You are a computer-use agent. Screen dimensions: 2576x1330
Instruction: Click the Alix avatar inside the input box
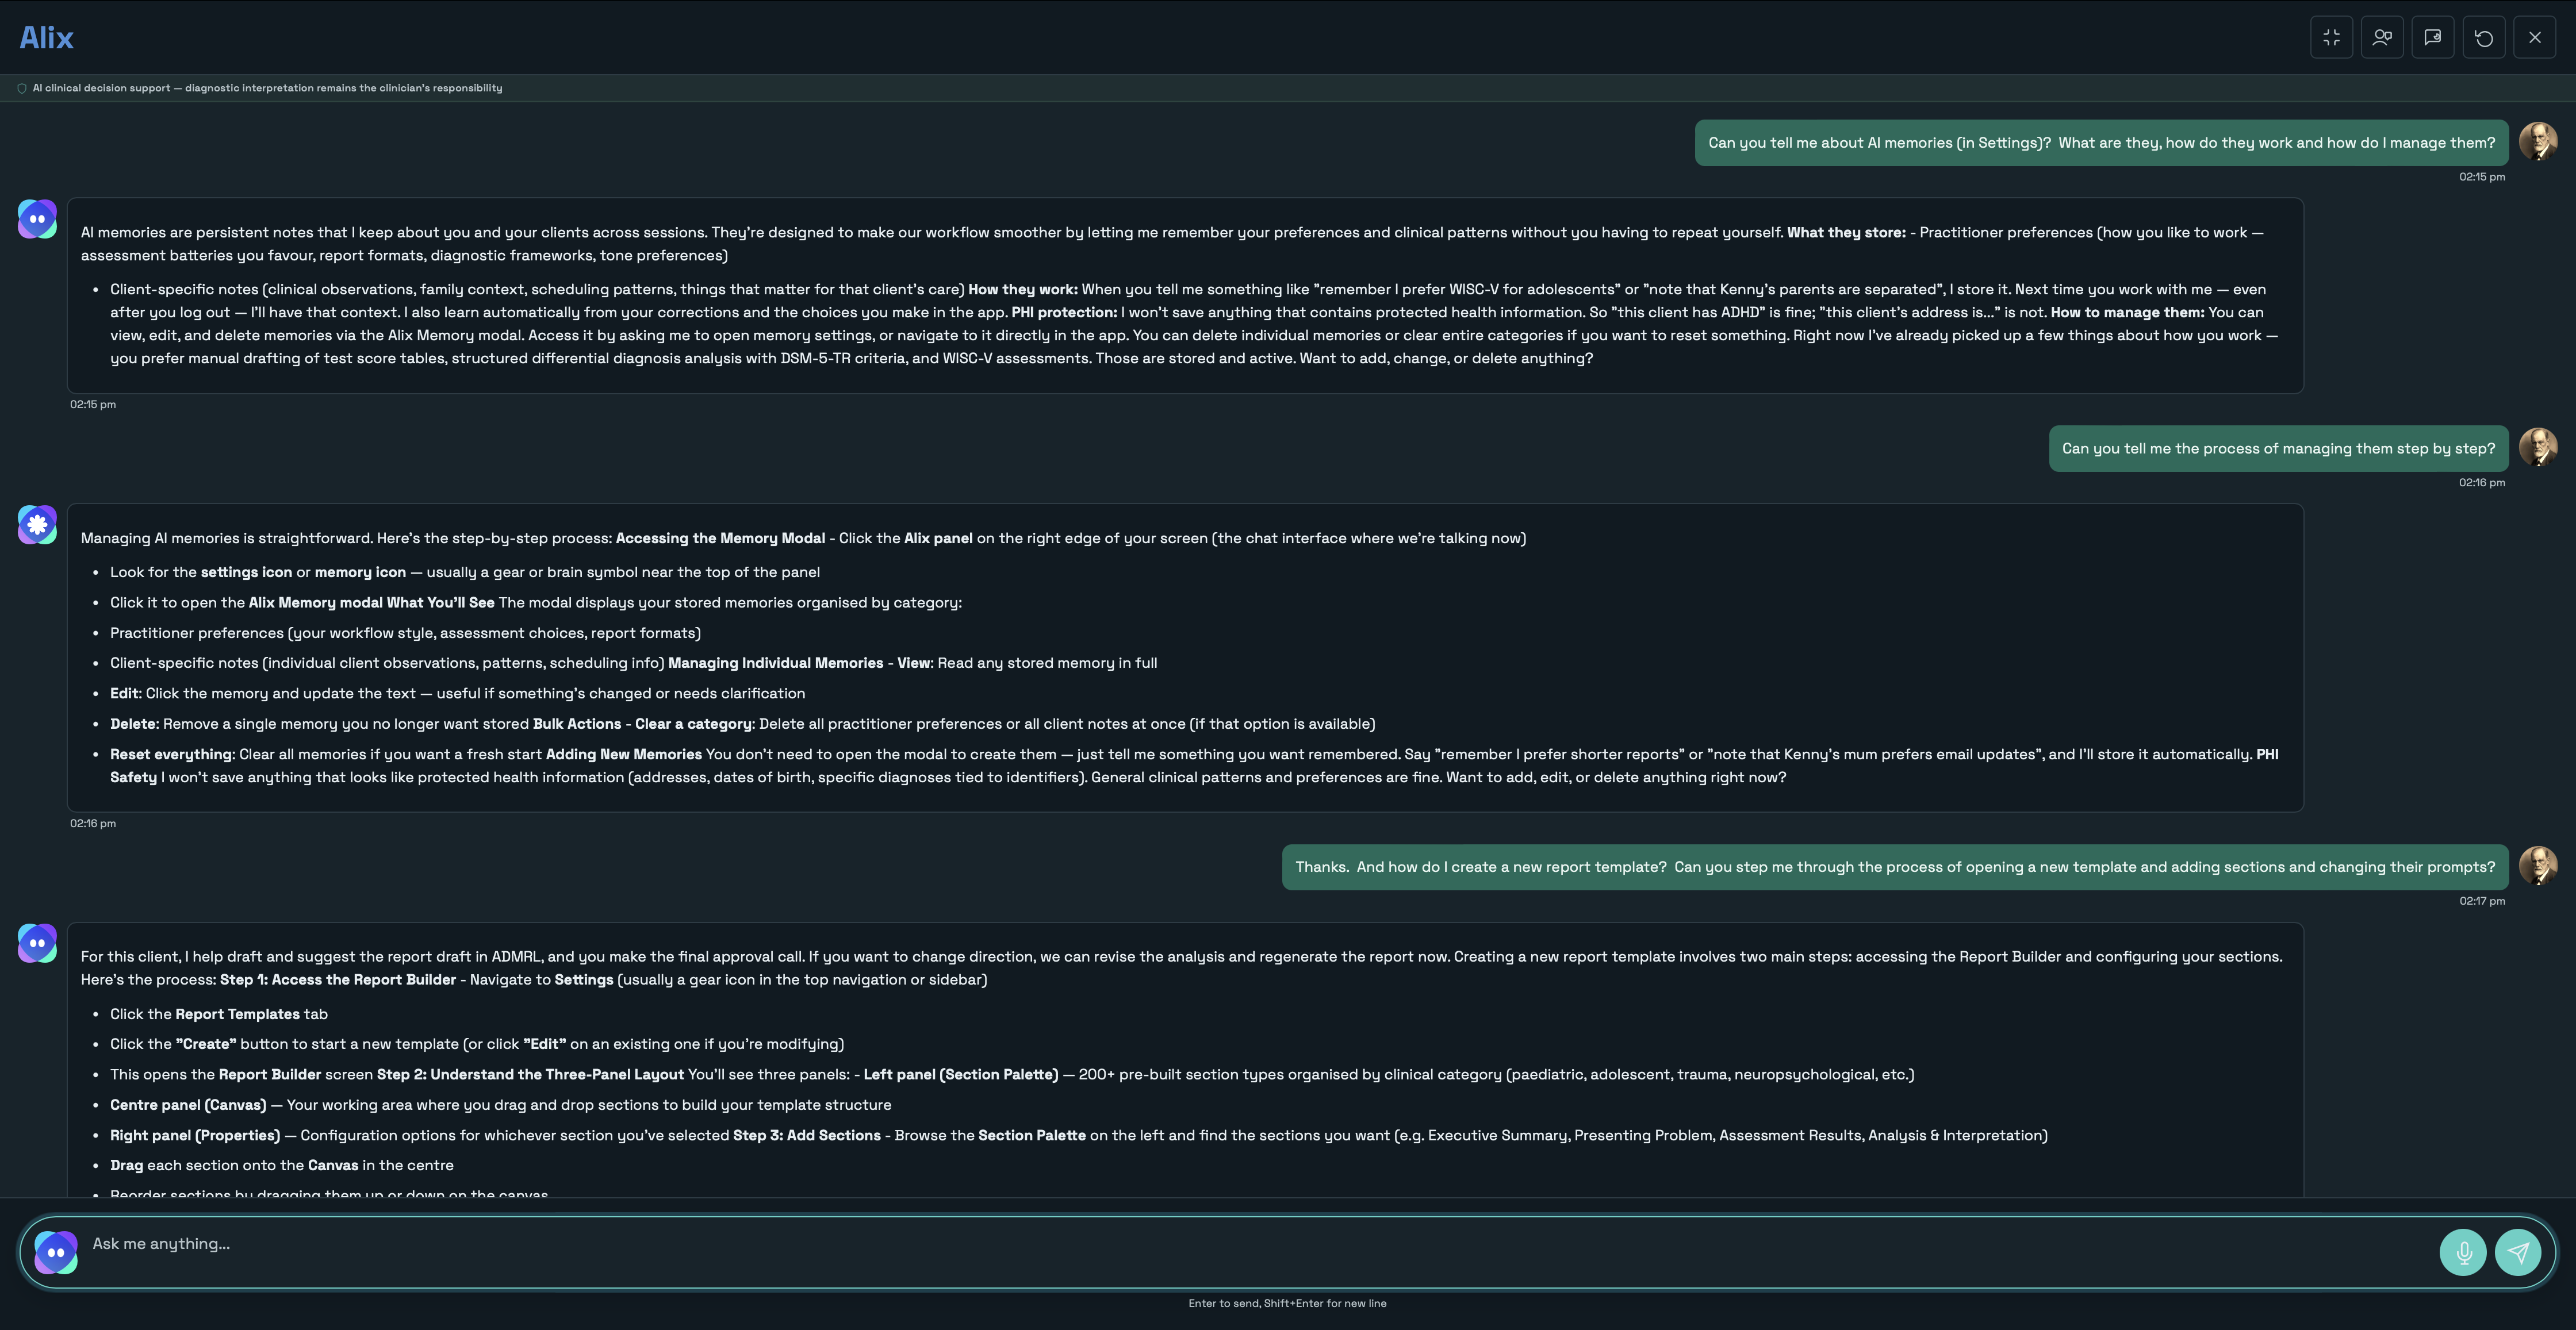(56, 1252)
